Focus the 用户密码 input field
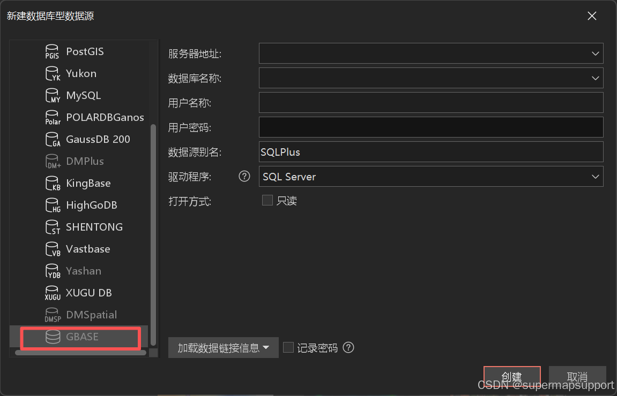This screenshot has height=396, width=617. (431, 127)
